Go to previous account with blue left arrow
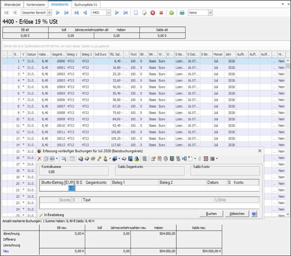291x256 pixels. 85,13
